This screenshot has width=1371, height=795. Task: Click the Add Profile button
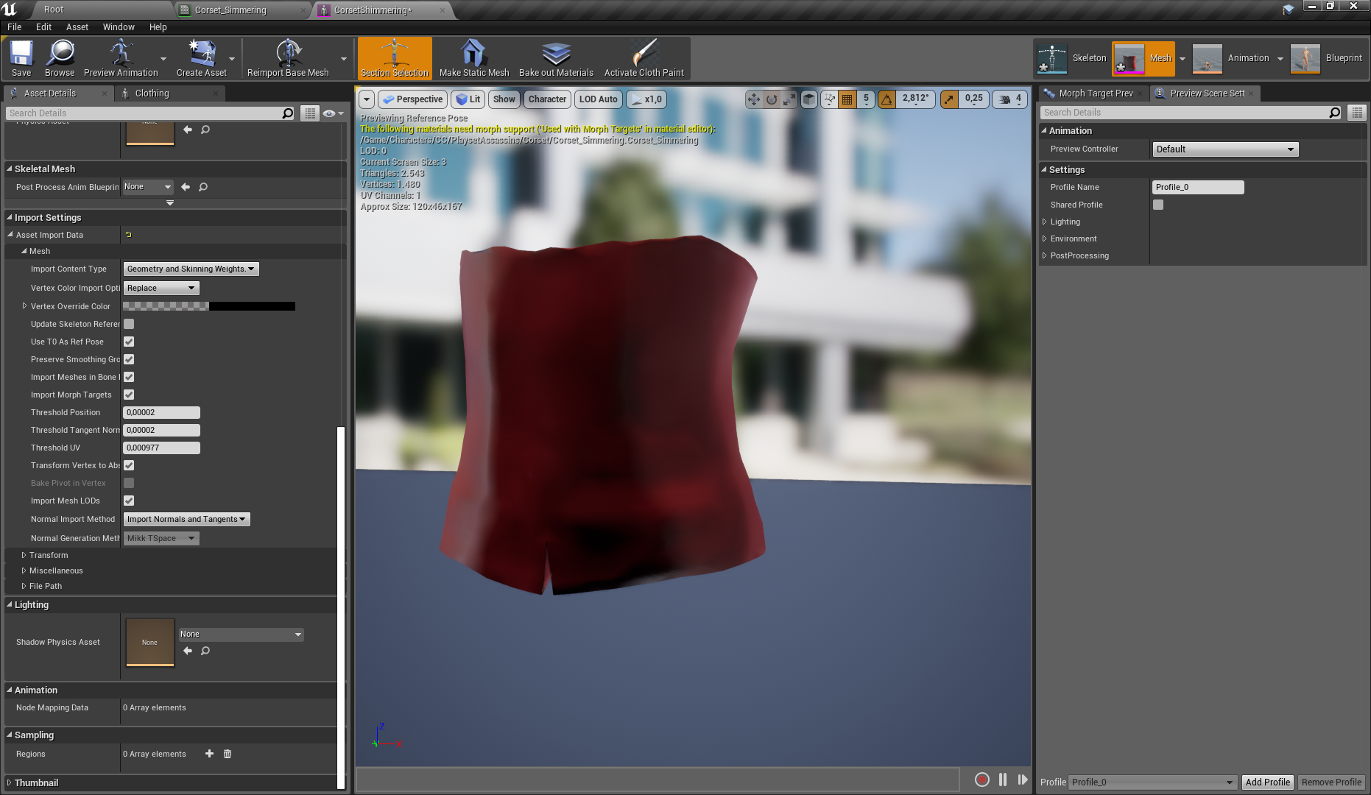pyautogui.click(x=1267, y=782)
